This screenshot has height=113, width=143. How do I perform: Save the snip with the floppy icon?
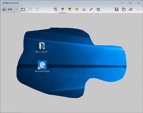pos(117,10)
